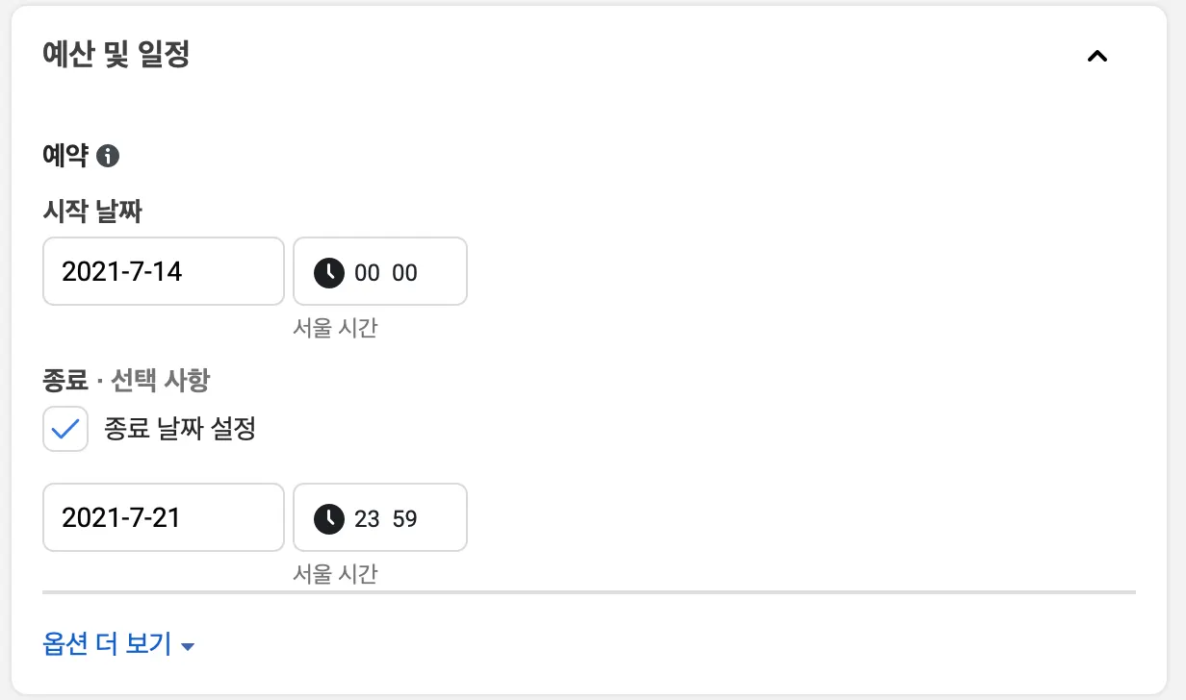The width and height of the screenshot is (1186, 700).
Task: Open the 옵션 더 보기 link
Action: pos(107,644)
